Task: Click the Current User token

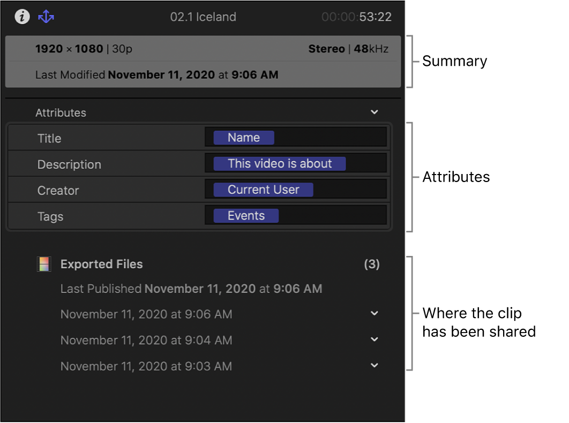Action: pyautogui.click(x=263, y=189)
